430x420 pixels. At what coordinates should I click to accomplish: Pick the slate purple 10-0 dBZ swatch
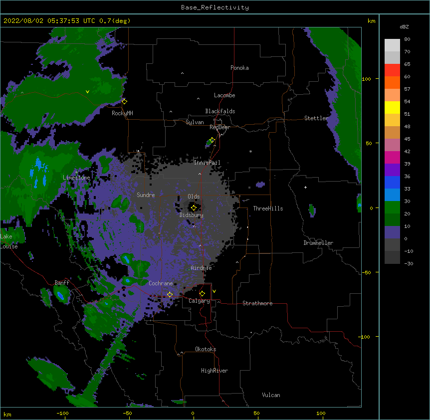click(x=392, y=232)
